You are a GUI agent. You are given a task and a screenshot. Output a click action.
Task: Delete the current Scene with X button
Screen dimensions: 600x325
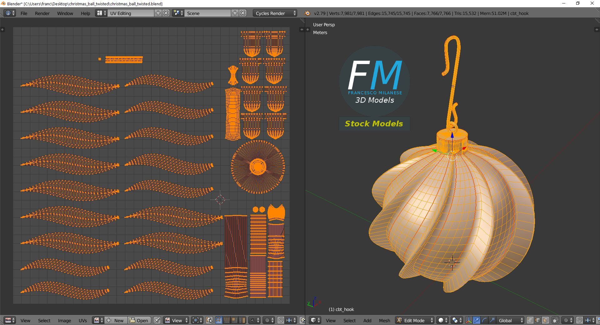click(x=243, y=13)
